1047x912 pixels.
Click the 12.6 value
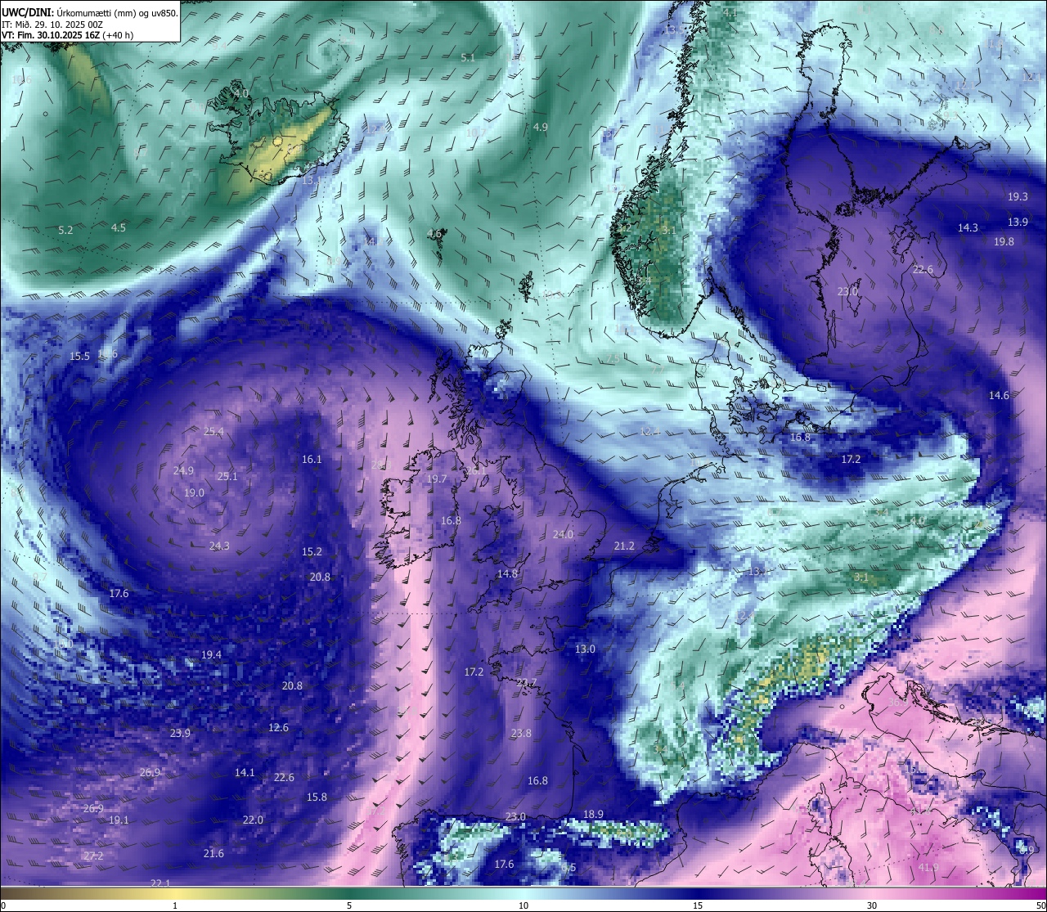click(x=278, y=728)
